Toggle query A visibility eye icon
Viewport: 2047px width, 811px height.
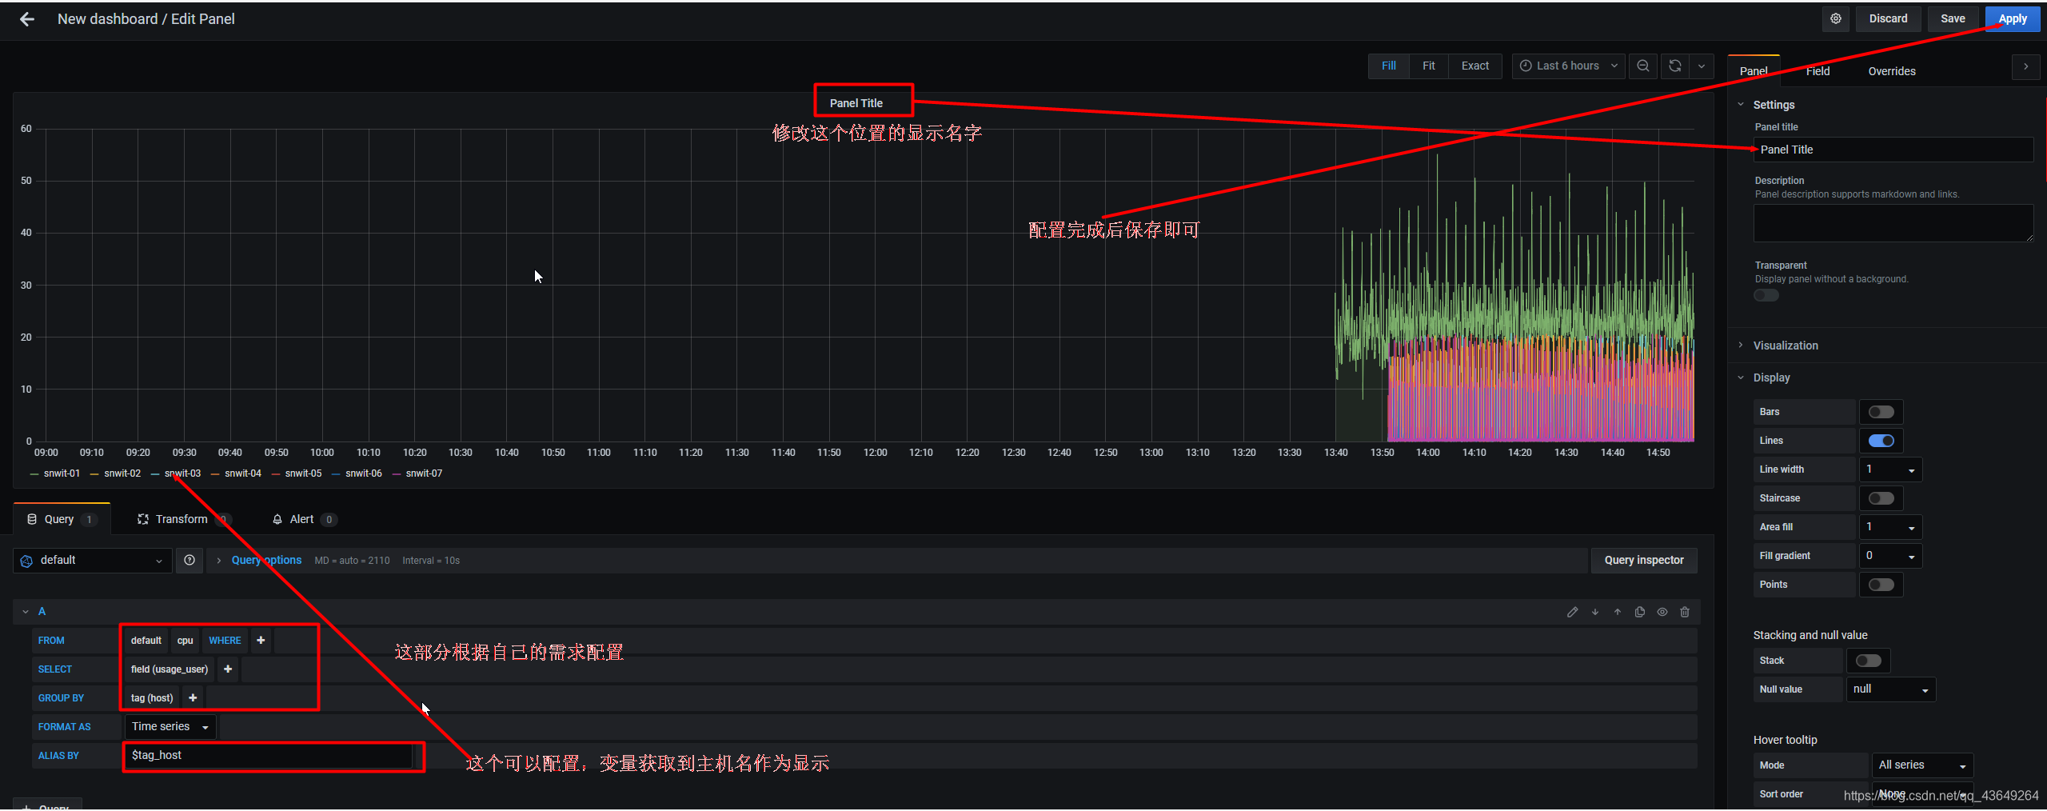[1662, 612]
